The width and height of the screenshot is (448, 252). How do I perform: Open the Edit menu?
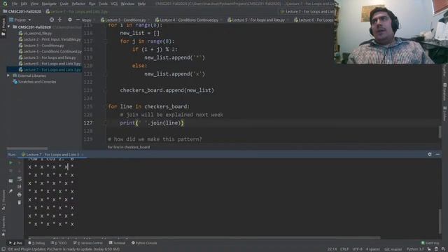pyautogui.click(x=24, y=3)
